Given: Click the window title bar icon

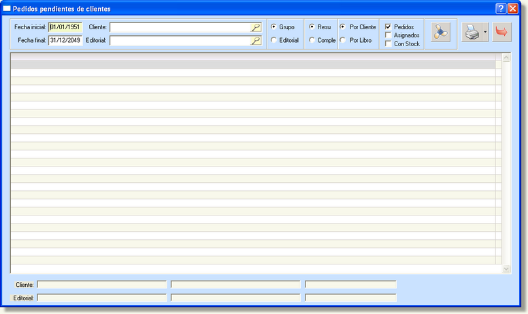Looking at the screenshot, I should coord(7,9).
